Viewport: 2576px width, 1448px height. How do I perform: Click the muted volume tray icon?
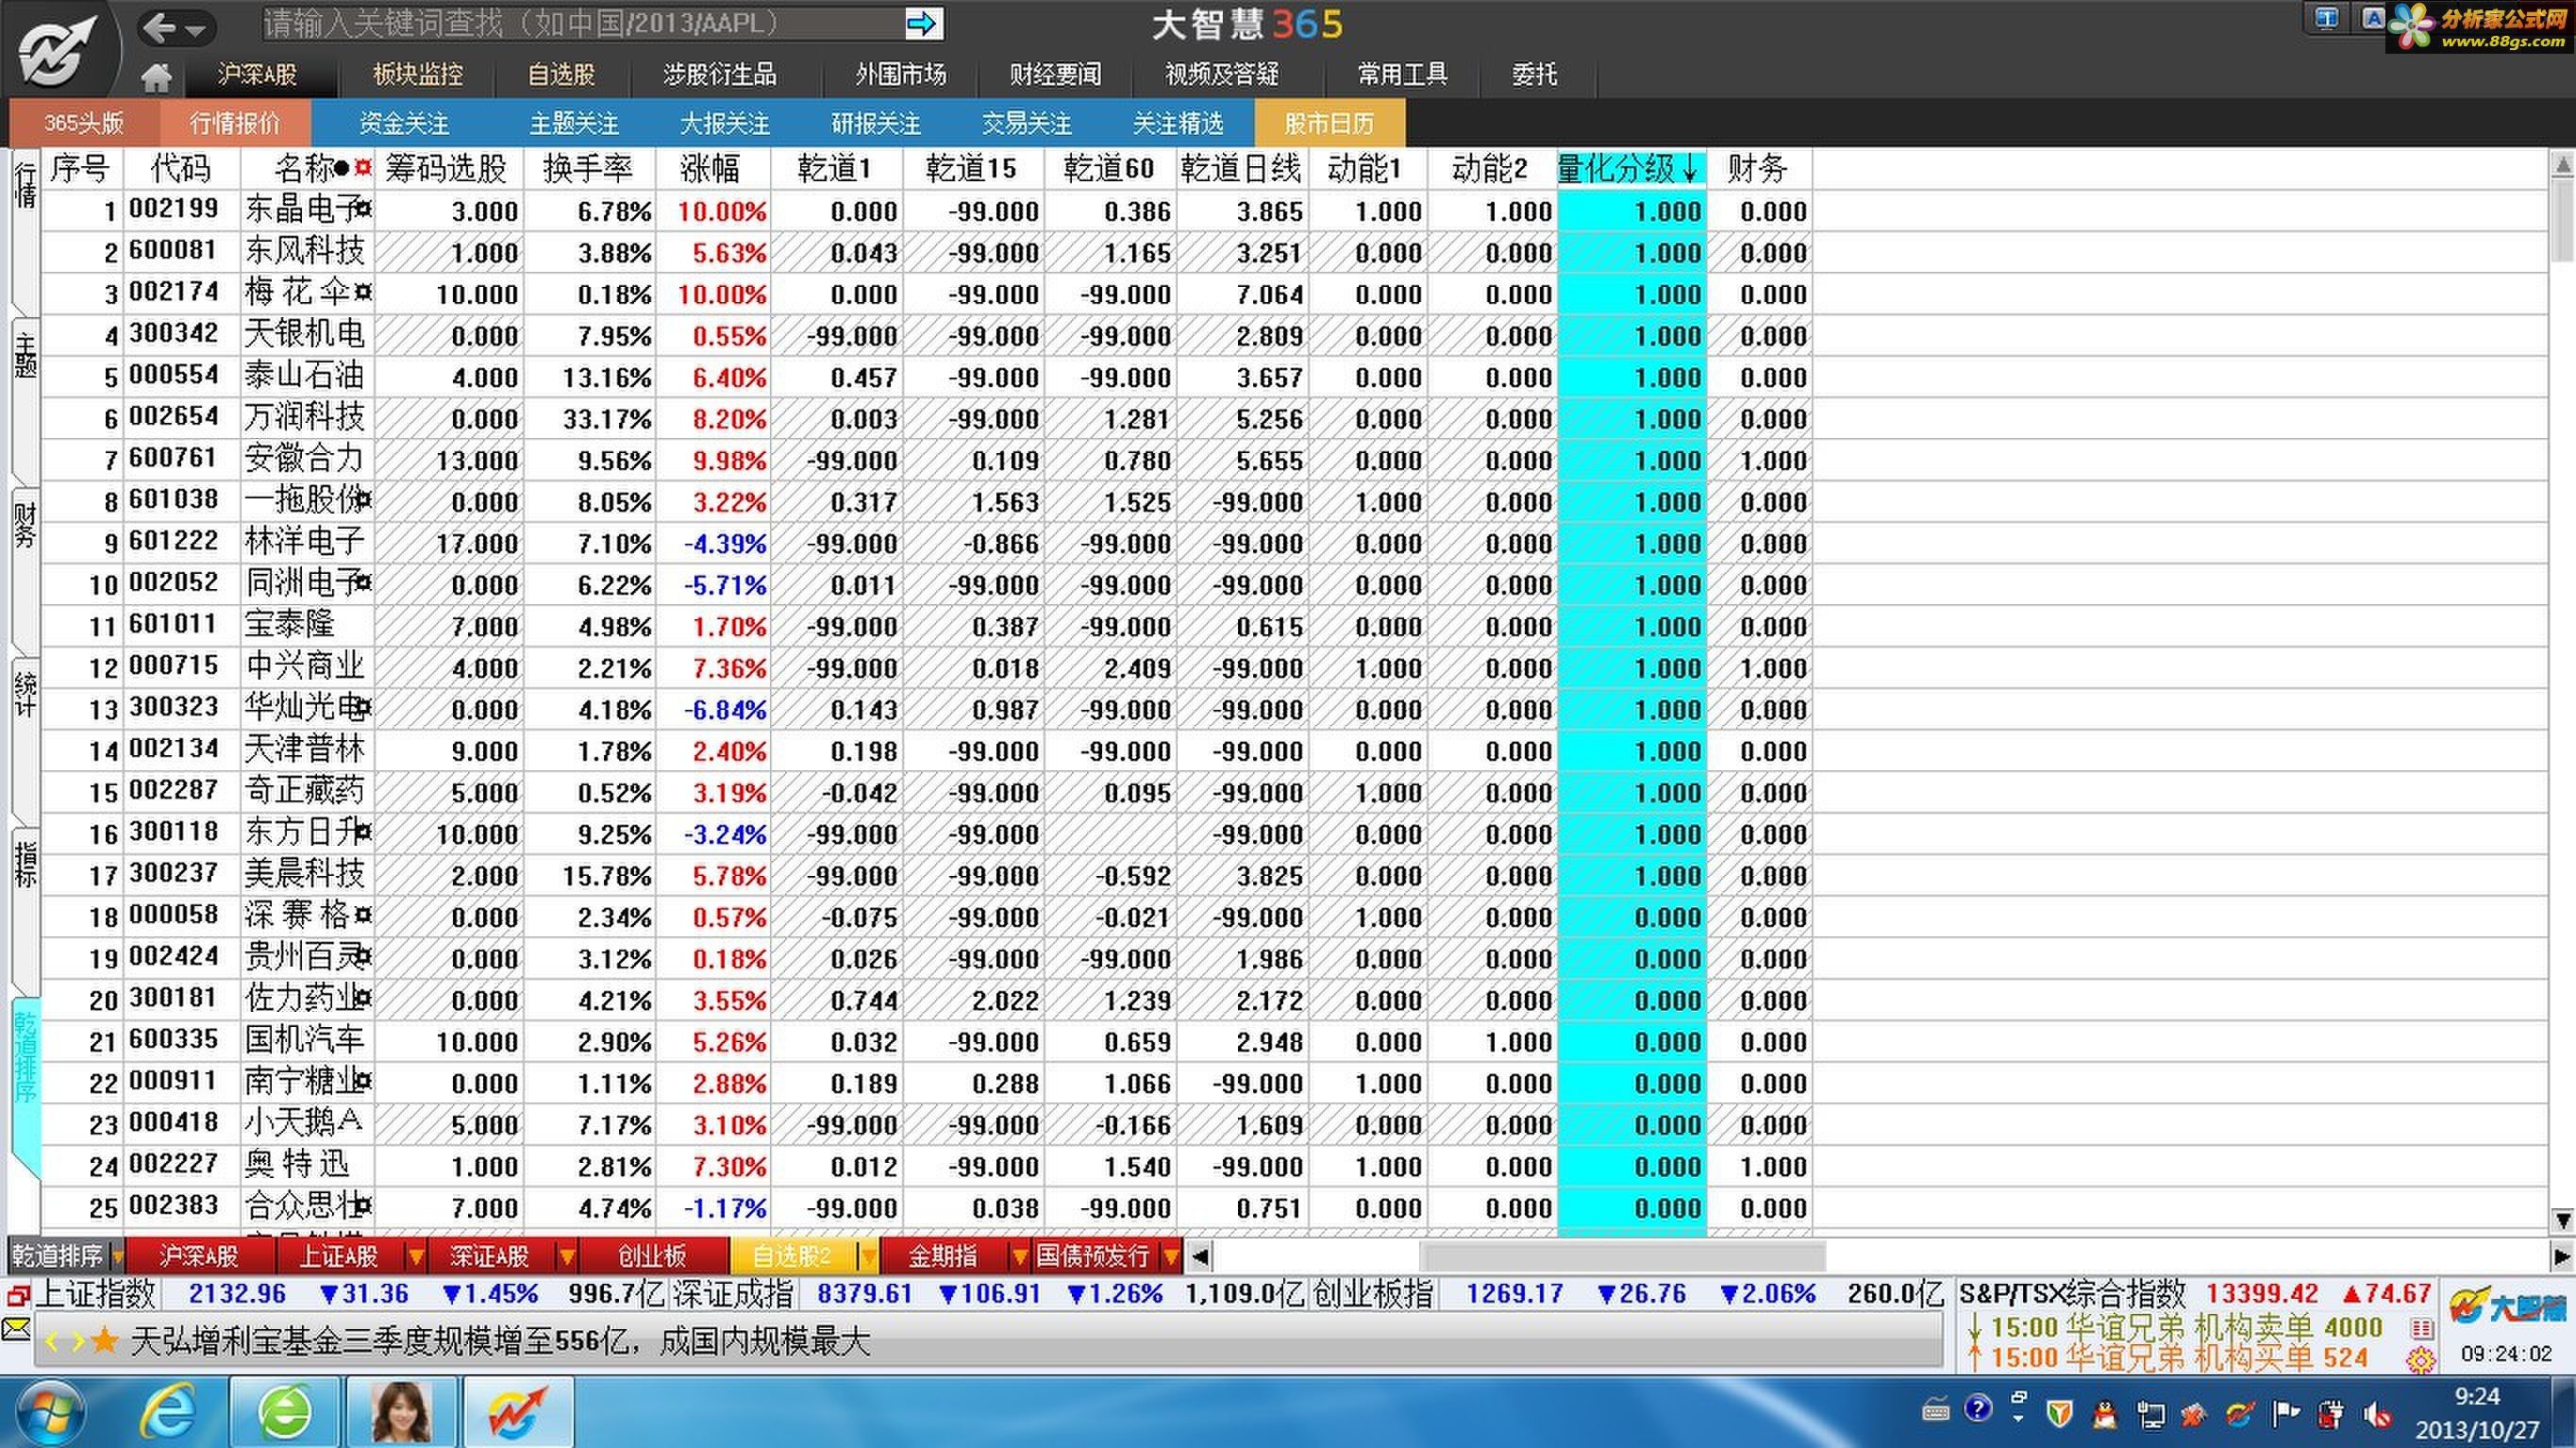[x=2377, y=1414]
